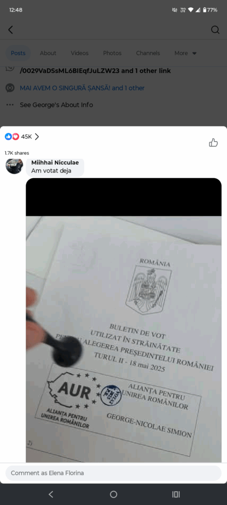The image size is (227, 505).
Task: Open the Android recent apps button
Action: point(176,494)
